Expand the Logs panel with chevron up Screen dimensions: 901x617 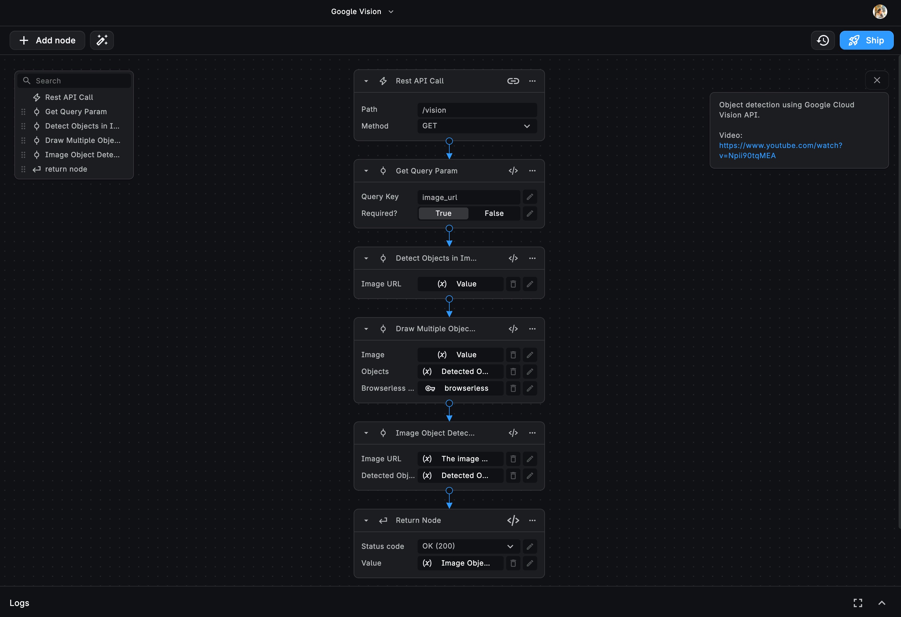[x=882, y=603]
